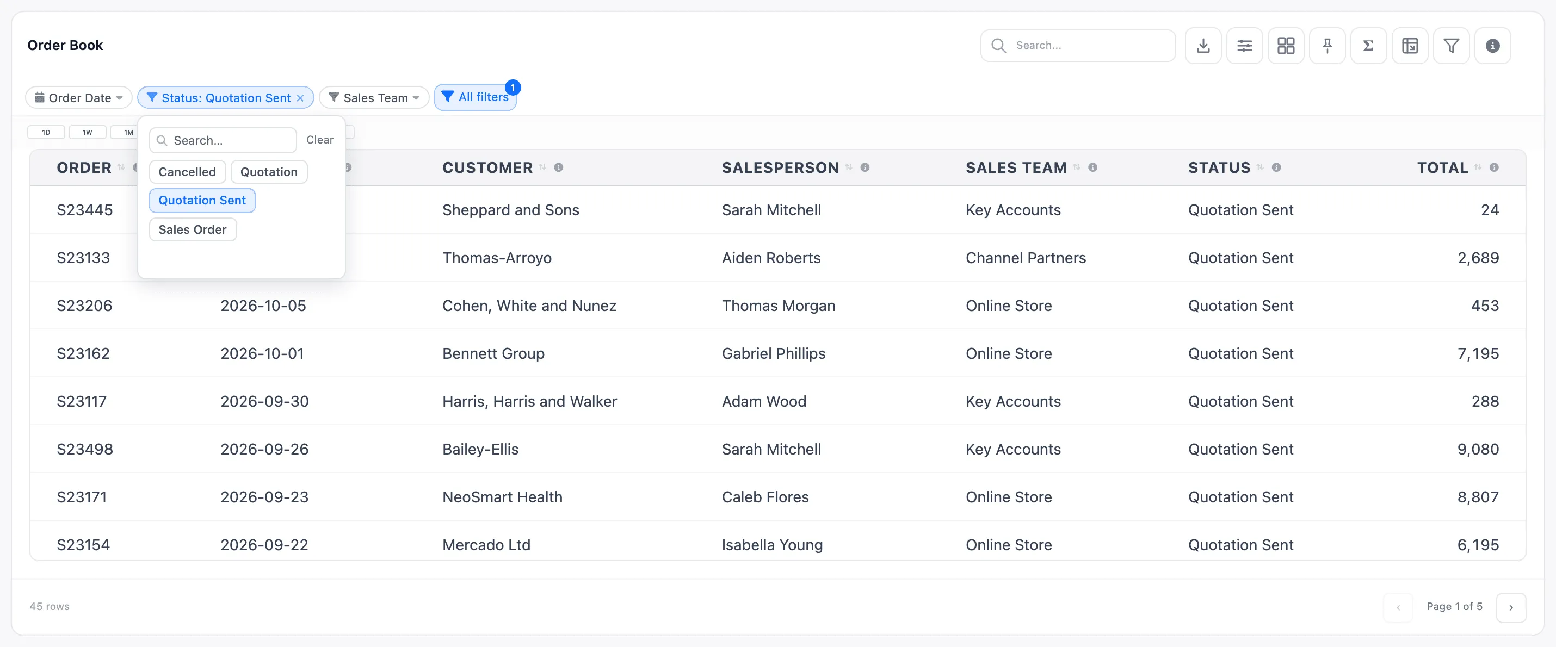
Task: Click info icon beside STATUS header
Action: click(x=1276, y=167)
